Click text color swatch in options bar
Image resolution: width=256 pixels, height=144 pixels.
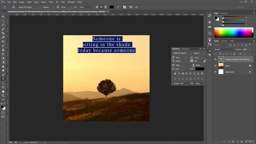(112, 7)
